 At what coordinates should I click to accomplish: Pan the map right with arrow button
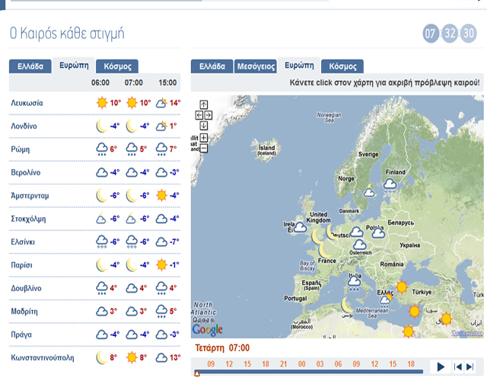coord(208,115)
